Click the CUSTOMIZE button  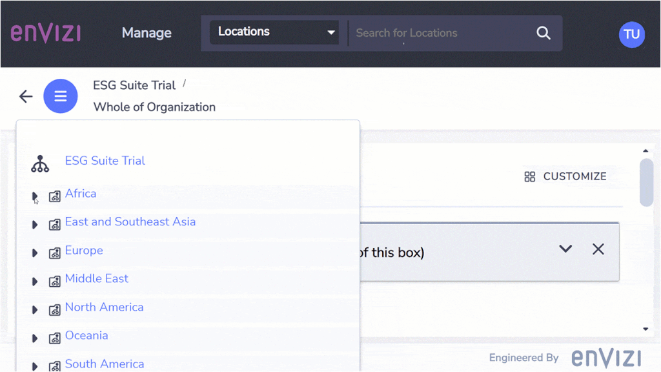(x=565, y=176)
